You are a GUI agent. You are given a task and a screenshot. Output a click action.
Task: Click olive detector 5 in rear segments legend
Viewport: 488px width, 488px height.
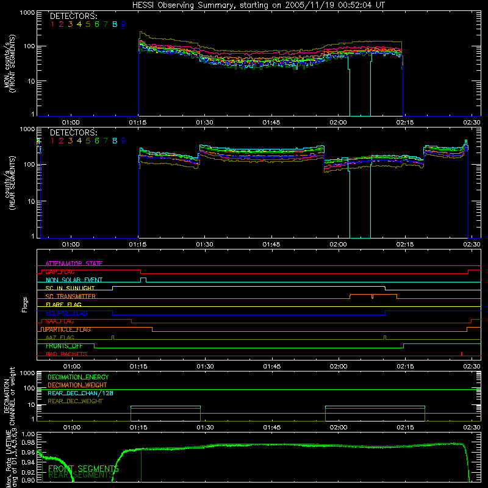tap(88, 141)
